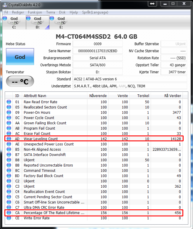Screen dimensions: 193x229
Task: Click the Standard field ACS2 | ATA8-ACS
Action: (130, 79)
